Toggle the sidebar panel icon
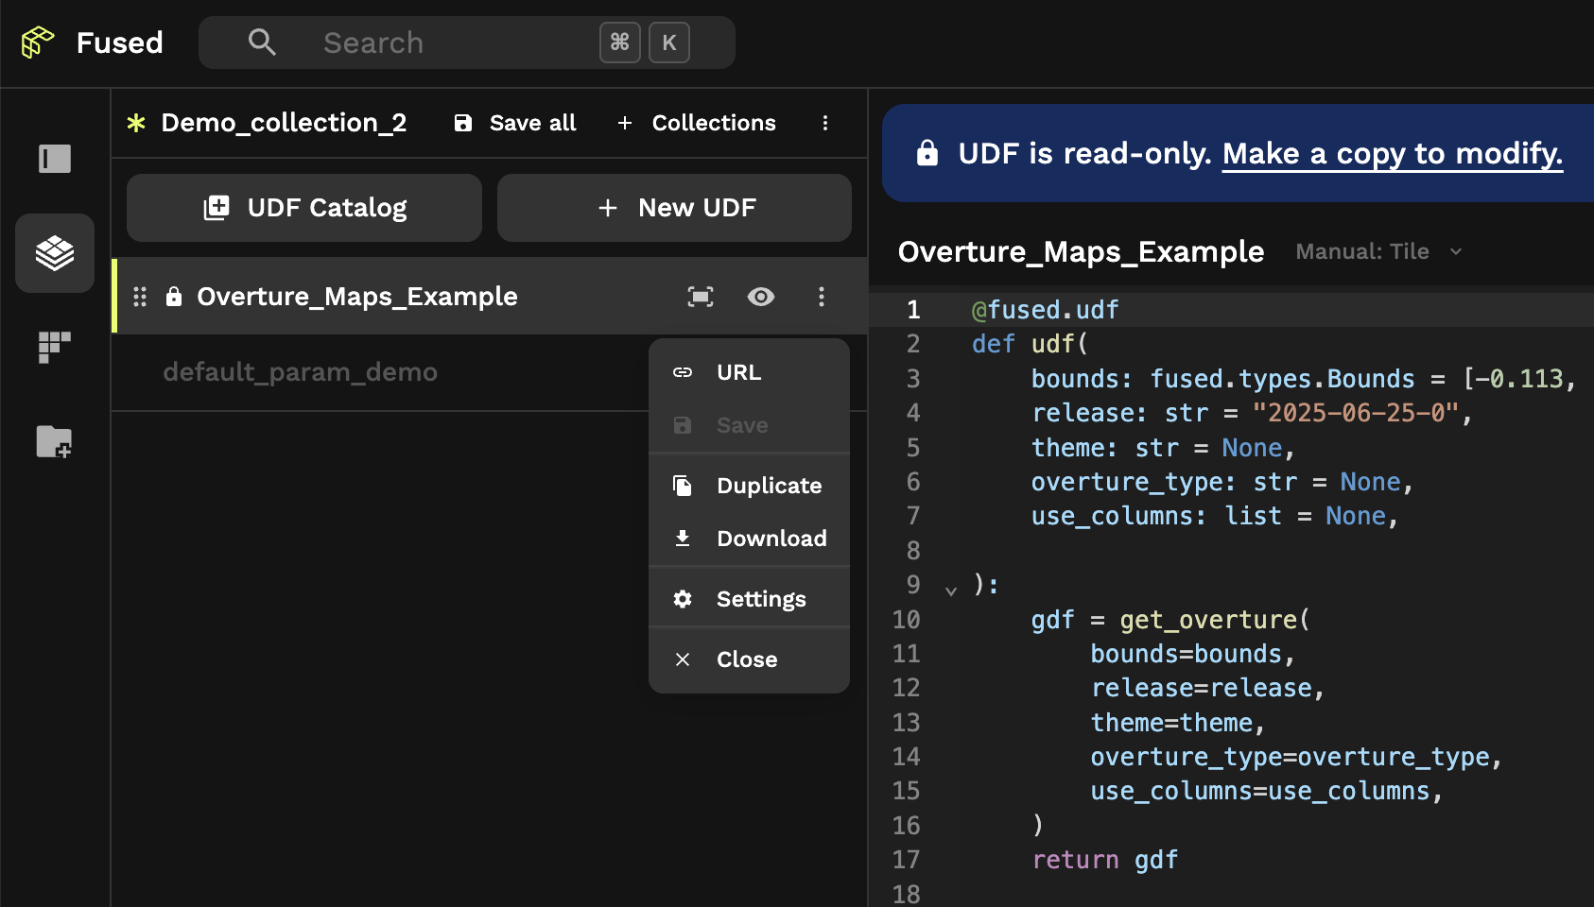The image size is (1594, 907). [x=55, y=159]
